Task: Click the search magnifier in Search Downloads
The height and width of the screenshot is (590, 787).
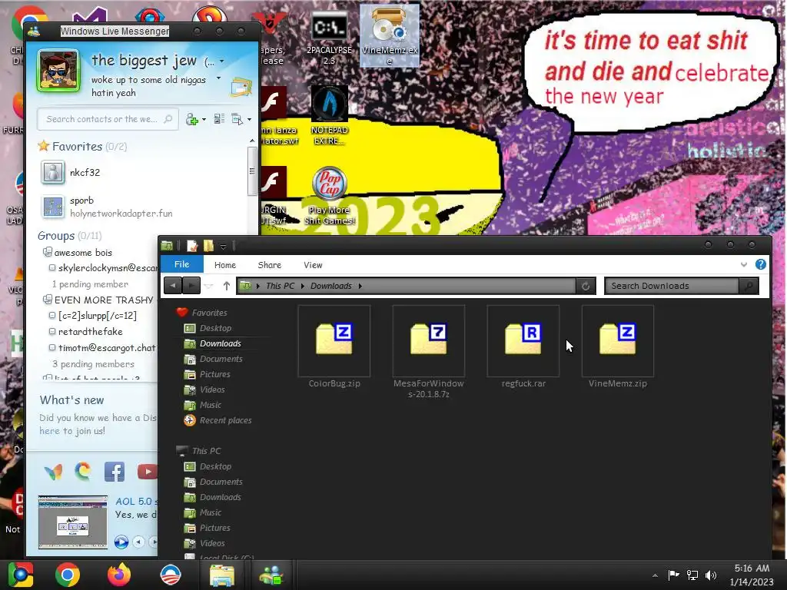Action: coord(749,286)
